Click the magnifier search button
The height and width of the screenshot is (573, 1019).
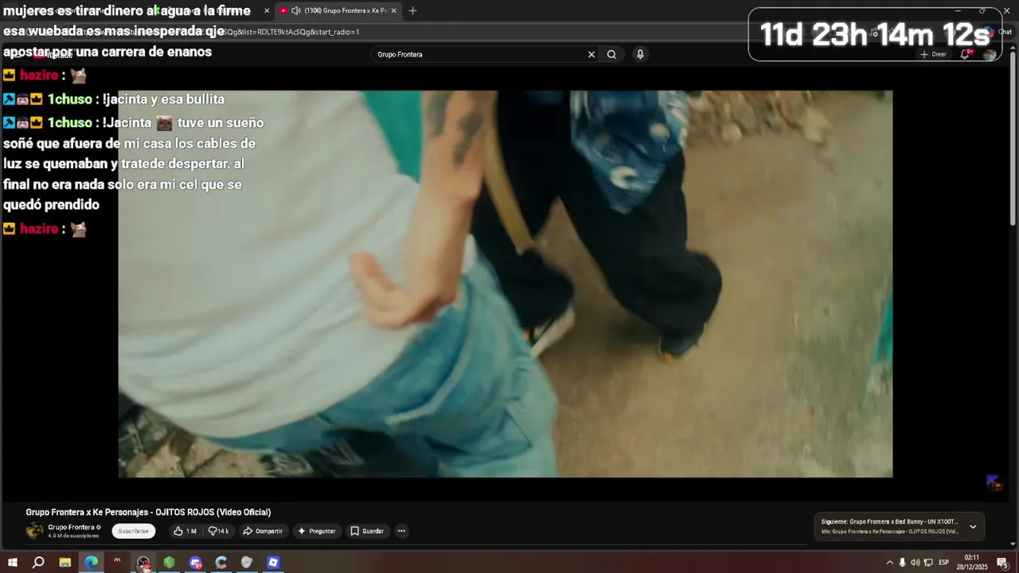(611, 54)
